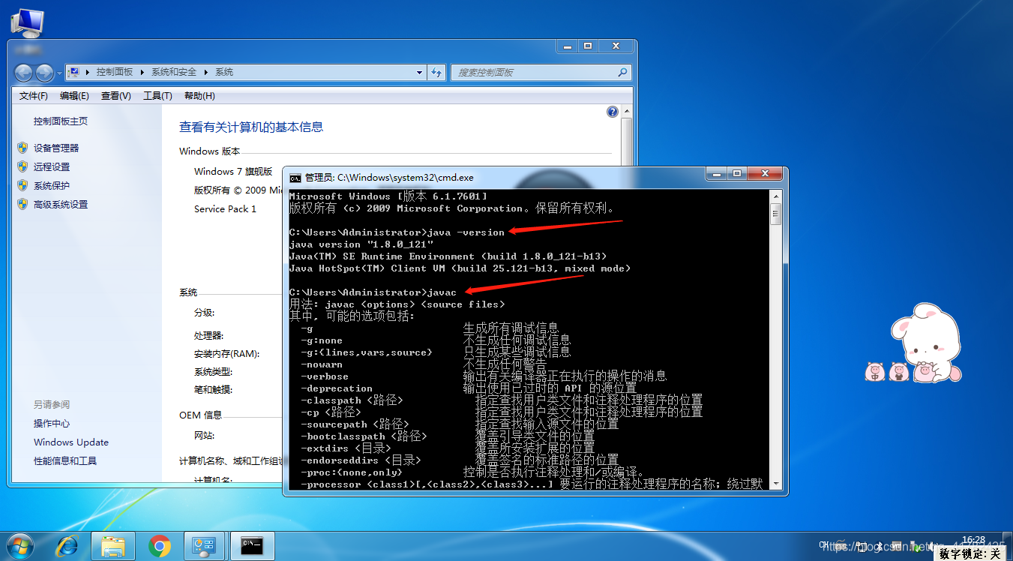1013x561 pixels.
Task: Click the 安装内存(RAM): label
Action: 226,353
